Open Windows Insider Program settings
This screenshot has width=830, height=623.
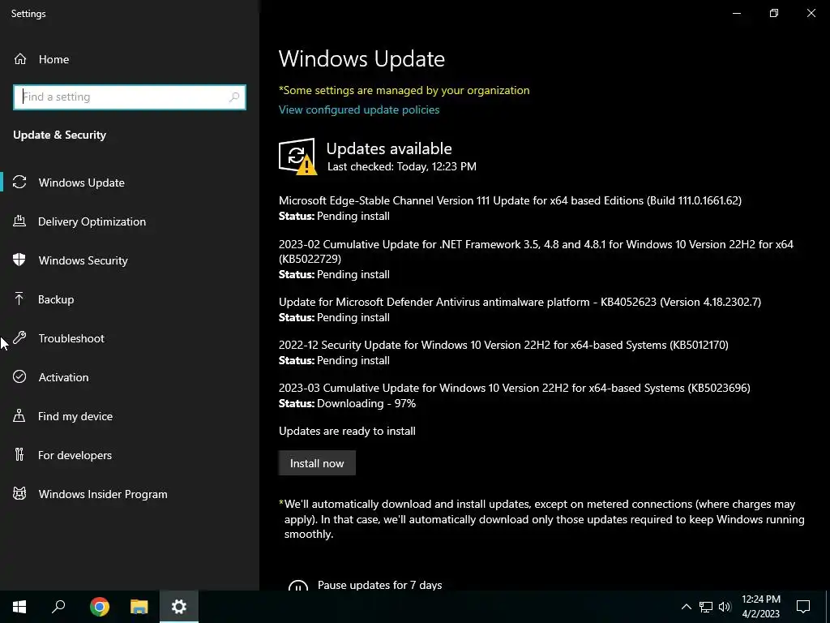point(130,494)
